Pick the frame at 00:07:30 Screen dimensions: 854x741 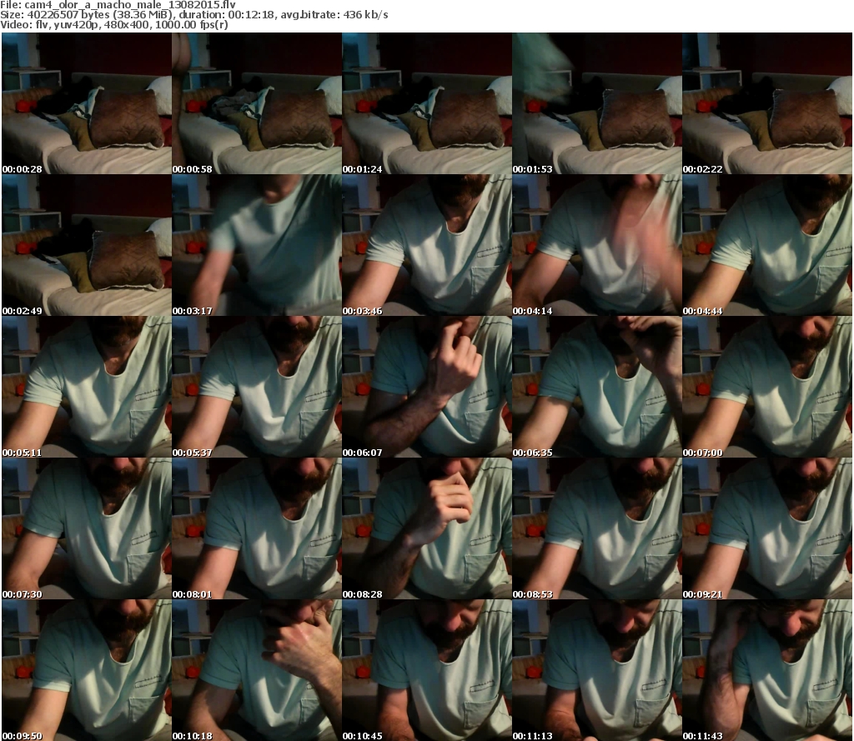tap(87, 528)
